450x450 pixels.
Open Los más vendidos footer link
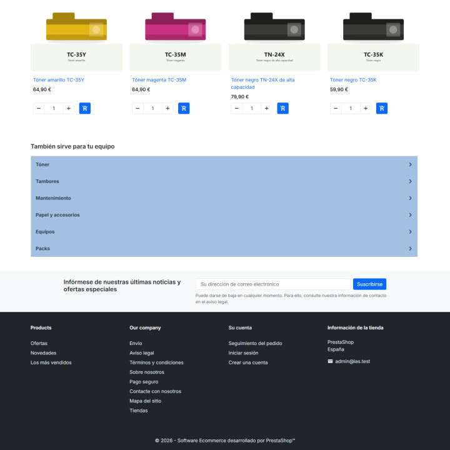point(51,362)
